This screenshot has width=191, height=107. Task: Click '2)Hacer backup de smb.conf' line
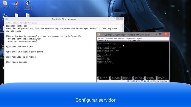(x=44, y=36)
